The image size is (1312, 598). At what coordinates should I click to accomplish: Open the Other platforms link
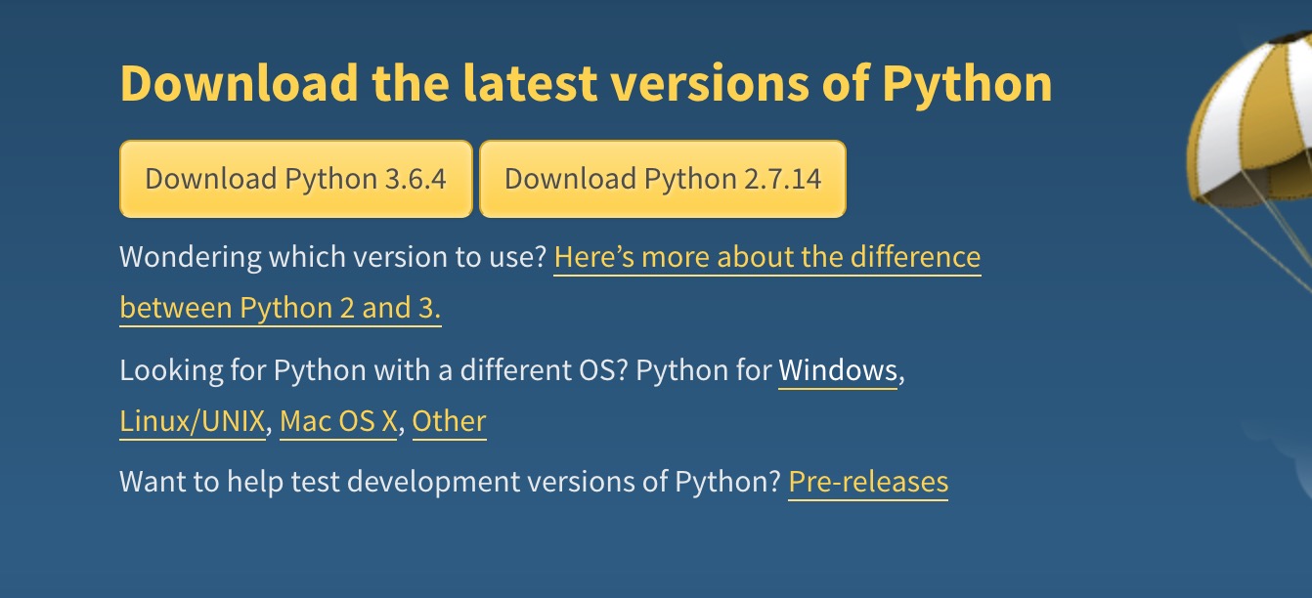[449, 422]
